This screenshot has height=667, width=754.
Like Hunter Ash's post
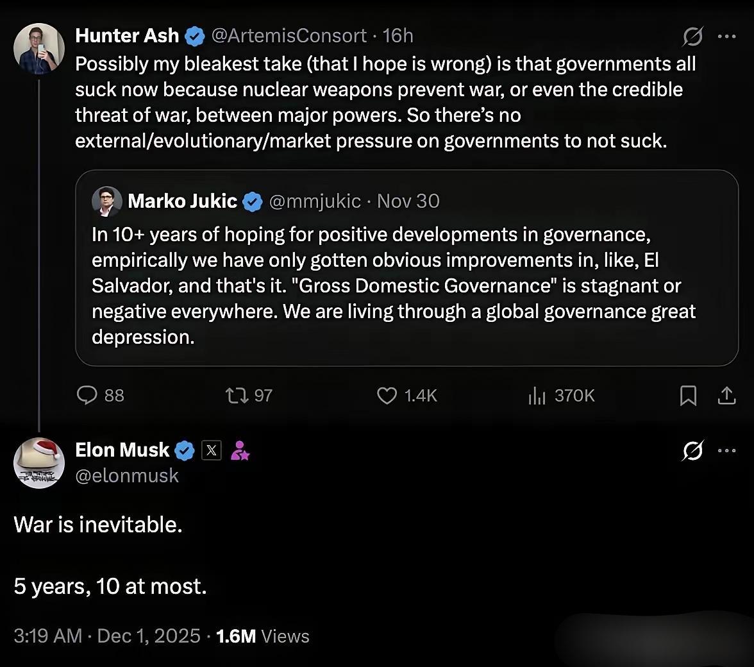point(387,396)
